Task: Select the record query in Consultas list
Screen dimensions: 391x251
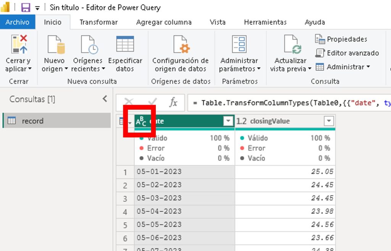Action: click(x=32, y=121)
